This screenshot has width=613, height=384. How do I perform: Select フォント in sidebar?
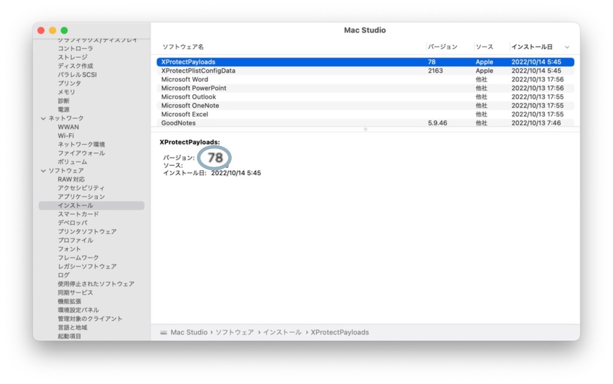[x=69, y=249]
